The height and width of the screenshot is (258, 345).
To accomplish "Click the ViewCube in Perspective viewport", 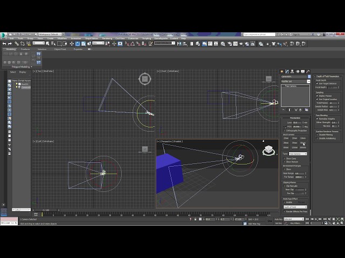I will tap(268, 150).
